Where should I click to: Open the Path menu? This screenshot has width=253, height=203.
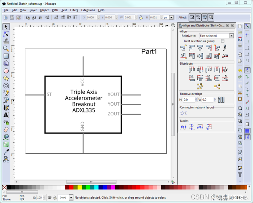click(x=55, y=10)
